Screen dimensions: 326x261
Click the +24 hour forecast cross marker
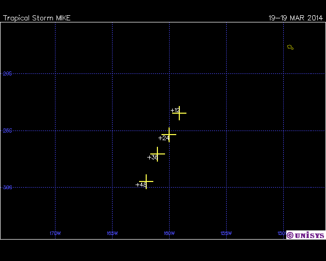(x=169, y=134)
